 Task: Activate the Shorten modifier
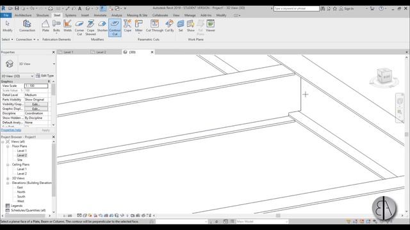[x=102, y=26]
